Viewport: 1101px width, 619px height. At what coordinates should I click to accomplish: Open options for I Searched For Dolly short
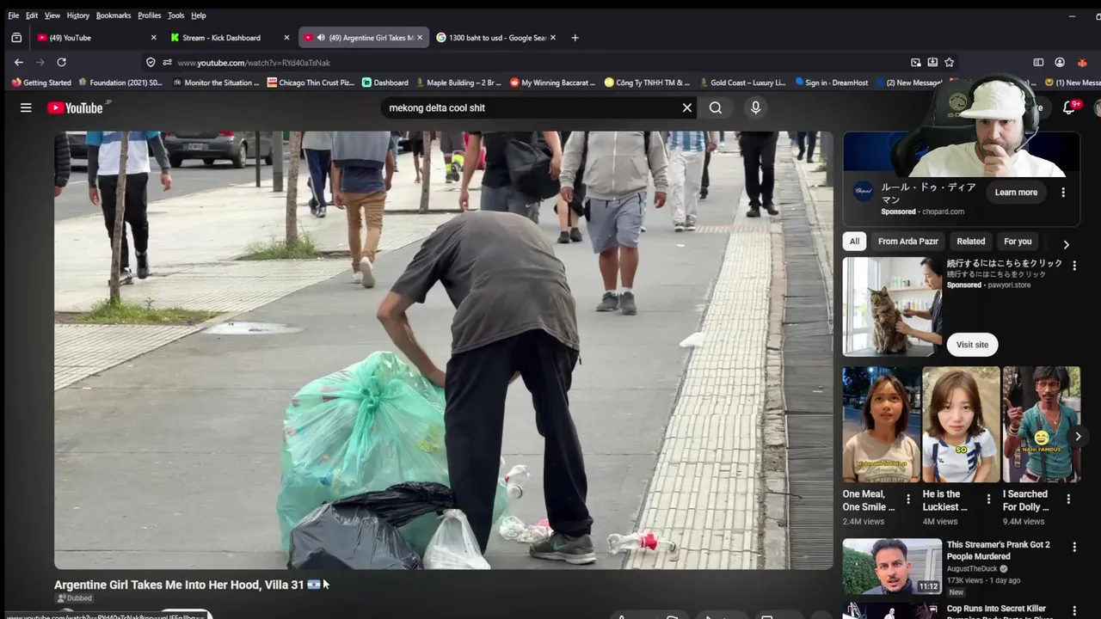tap(1068, 499)
